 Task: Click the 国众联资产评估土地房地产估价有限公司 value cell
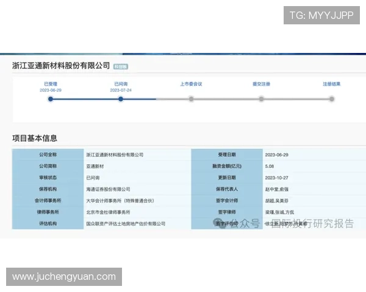pos(137,223)
